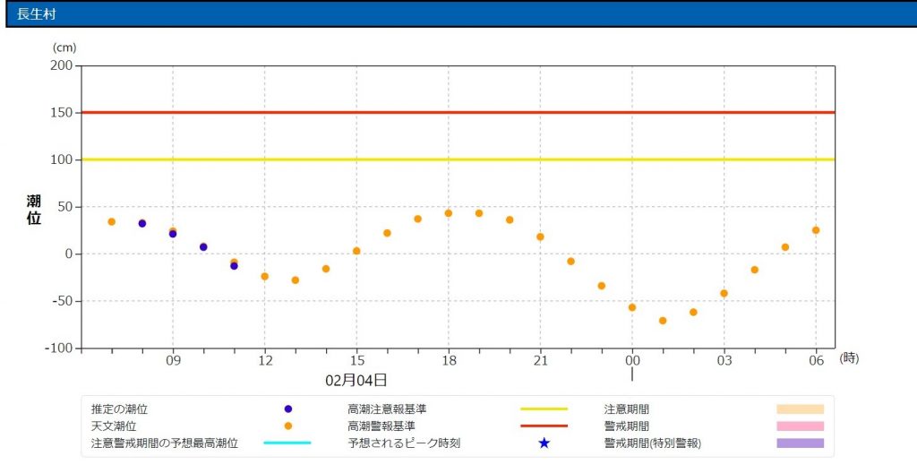
Task: Click the 長生村 header title
Action: (x=36, y=14)
